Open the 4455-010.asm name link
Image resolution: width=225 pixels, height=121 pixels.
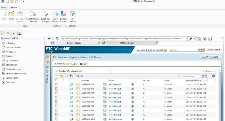pyautogui.click(x=115, y=119)
